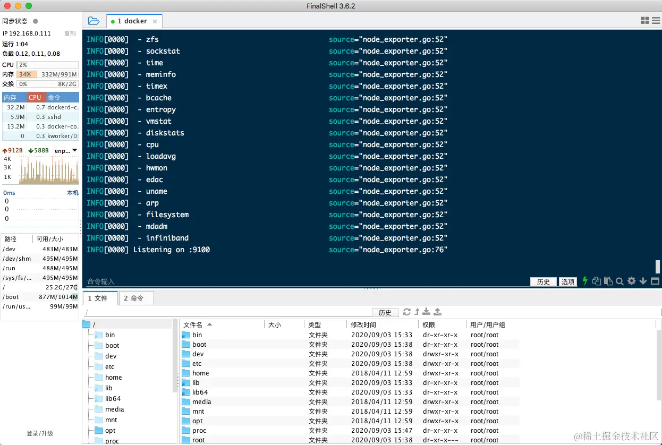
Task: Open terminal options via 选项 button
Action: [567, 281]
